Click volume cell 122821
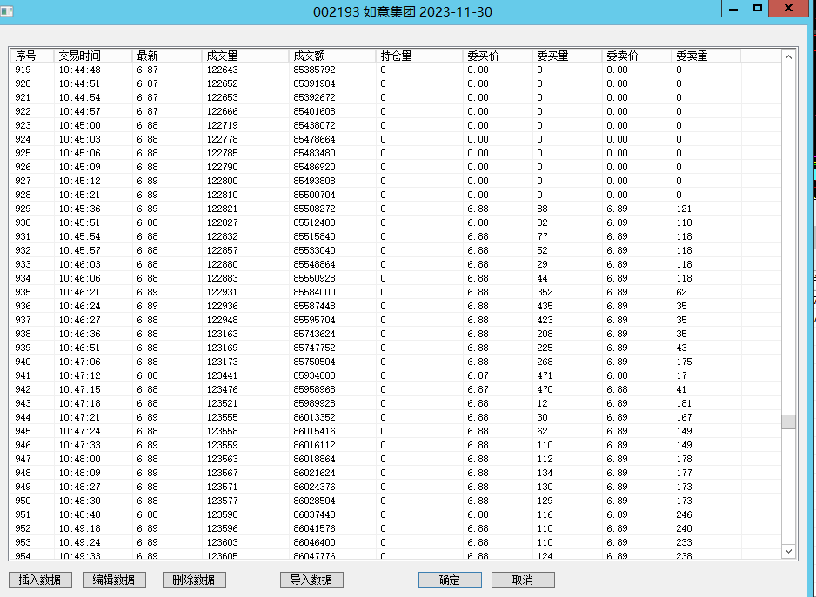 (x=222, y=209)
